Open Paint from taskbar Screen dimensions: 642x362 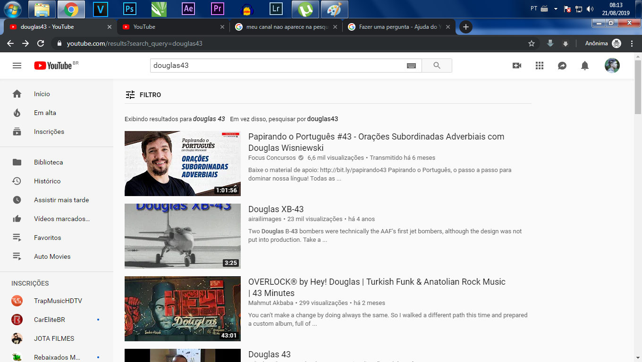[x=335, y=9]
